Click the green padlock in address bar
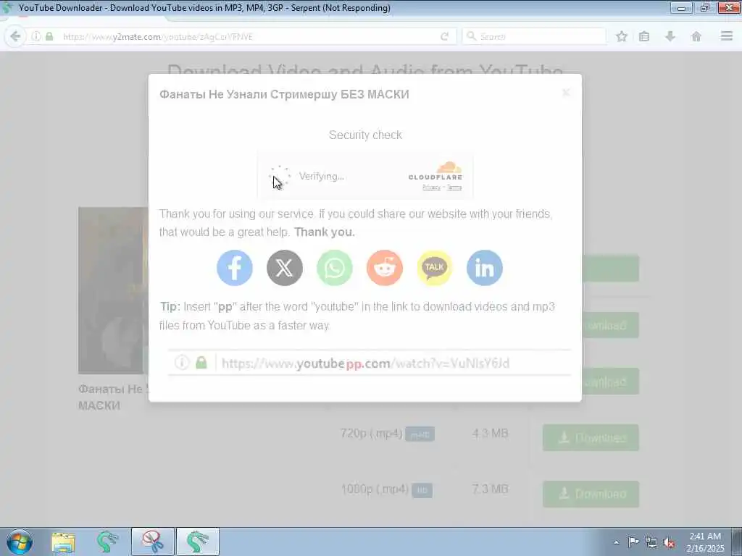The width and height of the screenshot is (742, 556). click(49, 36)
